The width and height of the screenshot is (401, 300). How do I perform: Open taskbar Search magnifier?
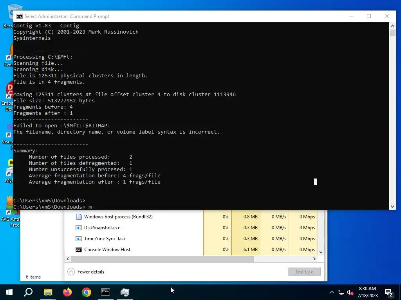28,292
